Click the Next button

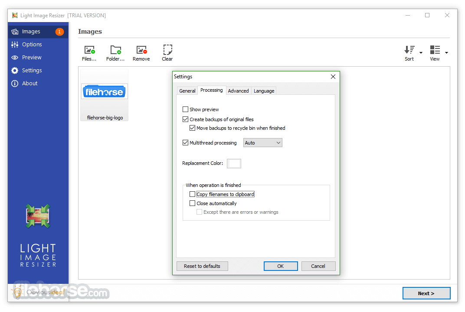(x=426, y=293)
